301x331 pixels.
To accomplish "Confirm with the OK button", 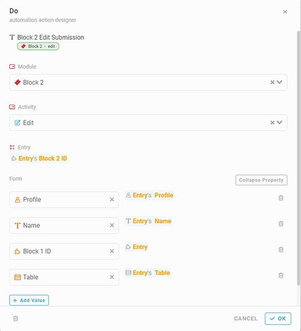I will point(278,318).
